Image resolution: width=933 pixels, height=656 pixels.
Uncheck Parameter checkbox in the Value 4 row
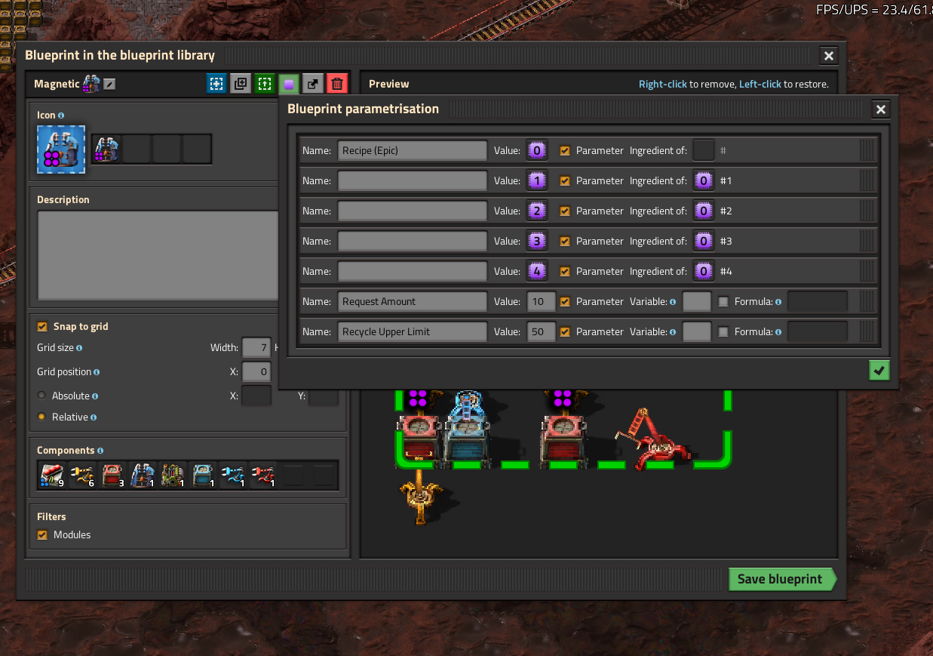point(564,271)
